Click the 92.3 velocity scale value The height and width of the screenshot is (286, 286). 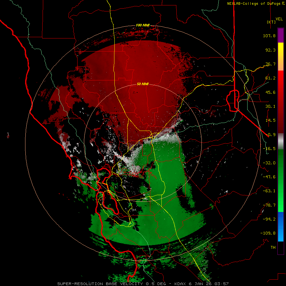270,50
